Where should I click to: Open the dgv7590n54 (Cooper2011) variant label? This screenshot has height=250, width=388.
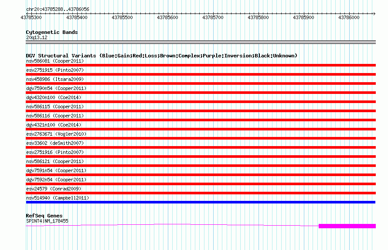[x=56, y=88]
